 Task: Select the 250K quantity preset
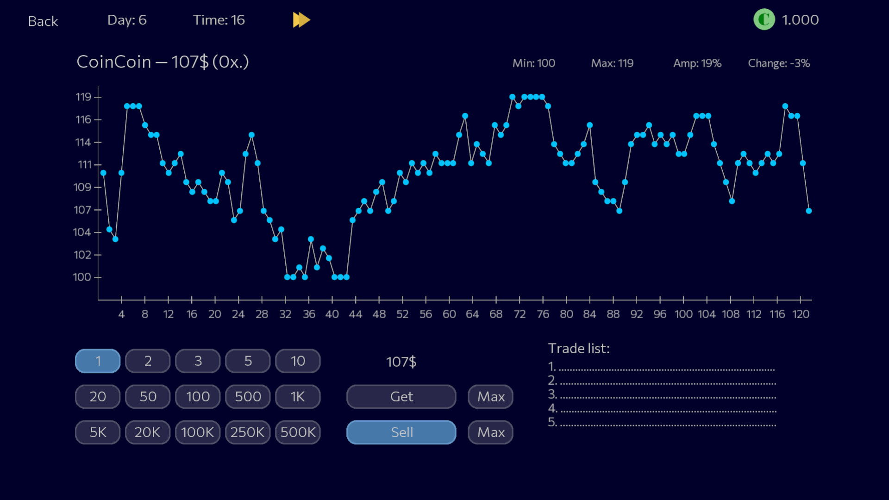tap(247, 432)
